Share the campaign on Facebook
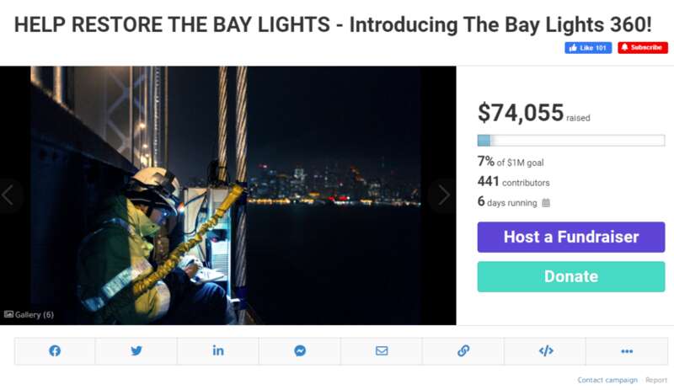The width and height of the screenshot is (674, 390). click(x=55, y=351)
